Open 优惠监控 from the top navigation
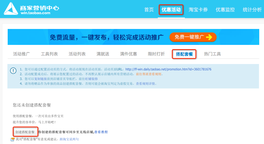The image size is (264, 144). click(x=225, y=10)
